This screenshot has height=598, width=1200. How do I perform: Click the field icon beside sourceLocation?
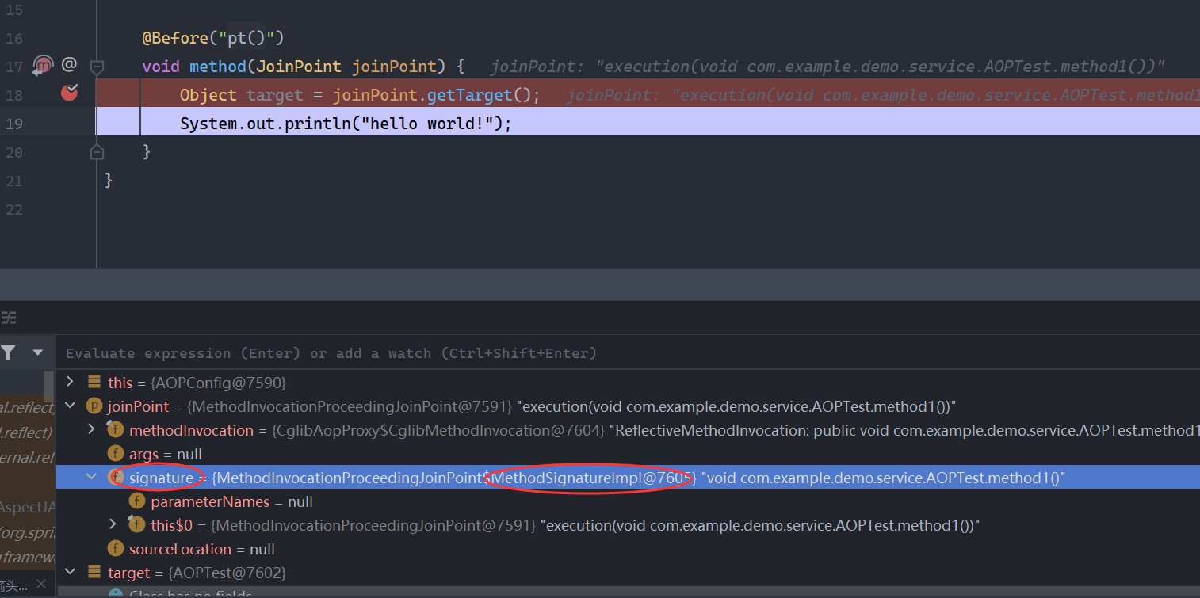tap(116, 549)
